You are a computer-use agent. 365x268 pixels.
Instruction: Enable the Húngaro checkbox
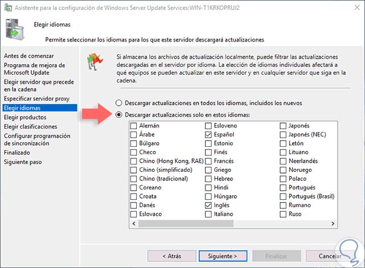coord(208,196)
